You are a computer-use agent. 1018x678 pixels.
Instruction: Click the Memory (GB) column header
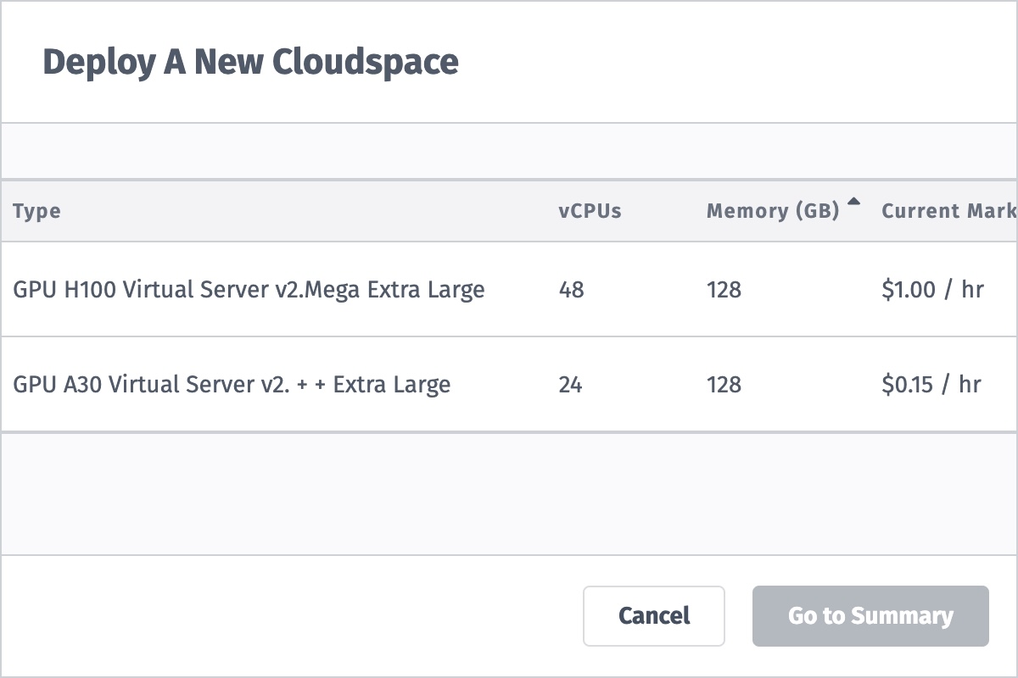pyautogui.click(x=772, y=211)
